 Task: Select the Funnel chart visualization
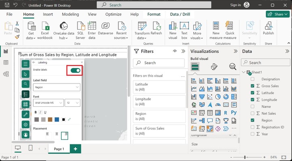coord(202,97)
